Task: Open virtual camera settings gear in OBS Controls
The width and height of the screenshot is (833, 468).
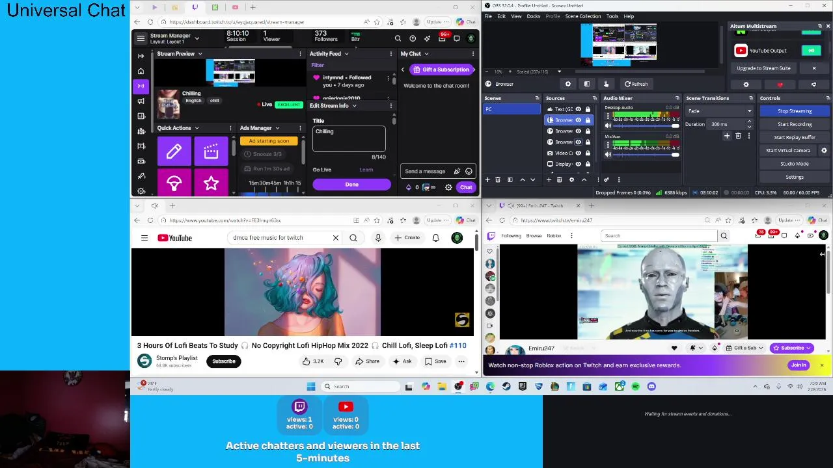Action: pyautogui.click(x=824, y=151)
